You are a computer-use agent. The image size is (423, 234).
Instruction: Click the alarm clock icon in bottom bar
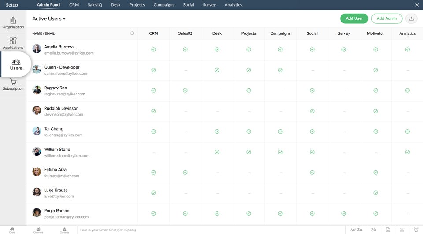pyautogui.click(x=416, y=230)
